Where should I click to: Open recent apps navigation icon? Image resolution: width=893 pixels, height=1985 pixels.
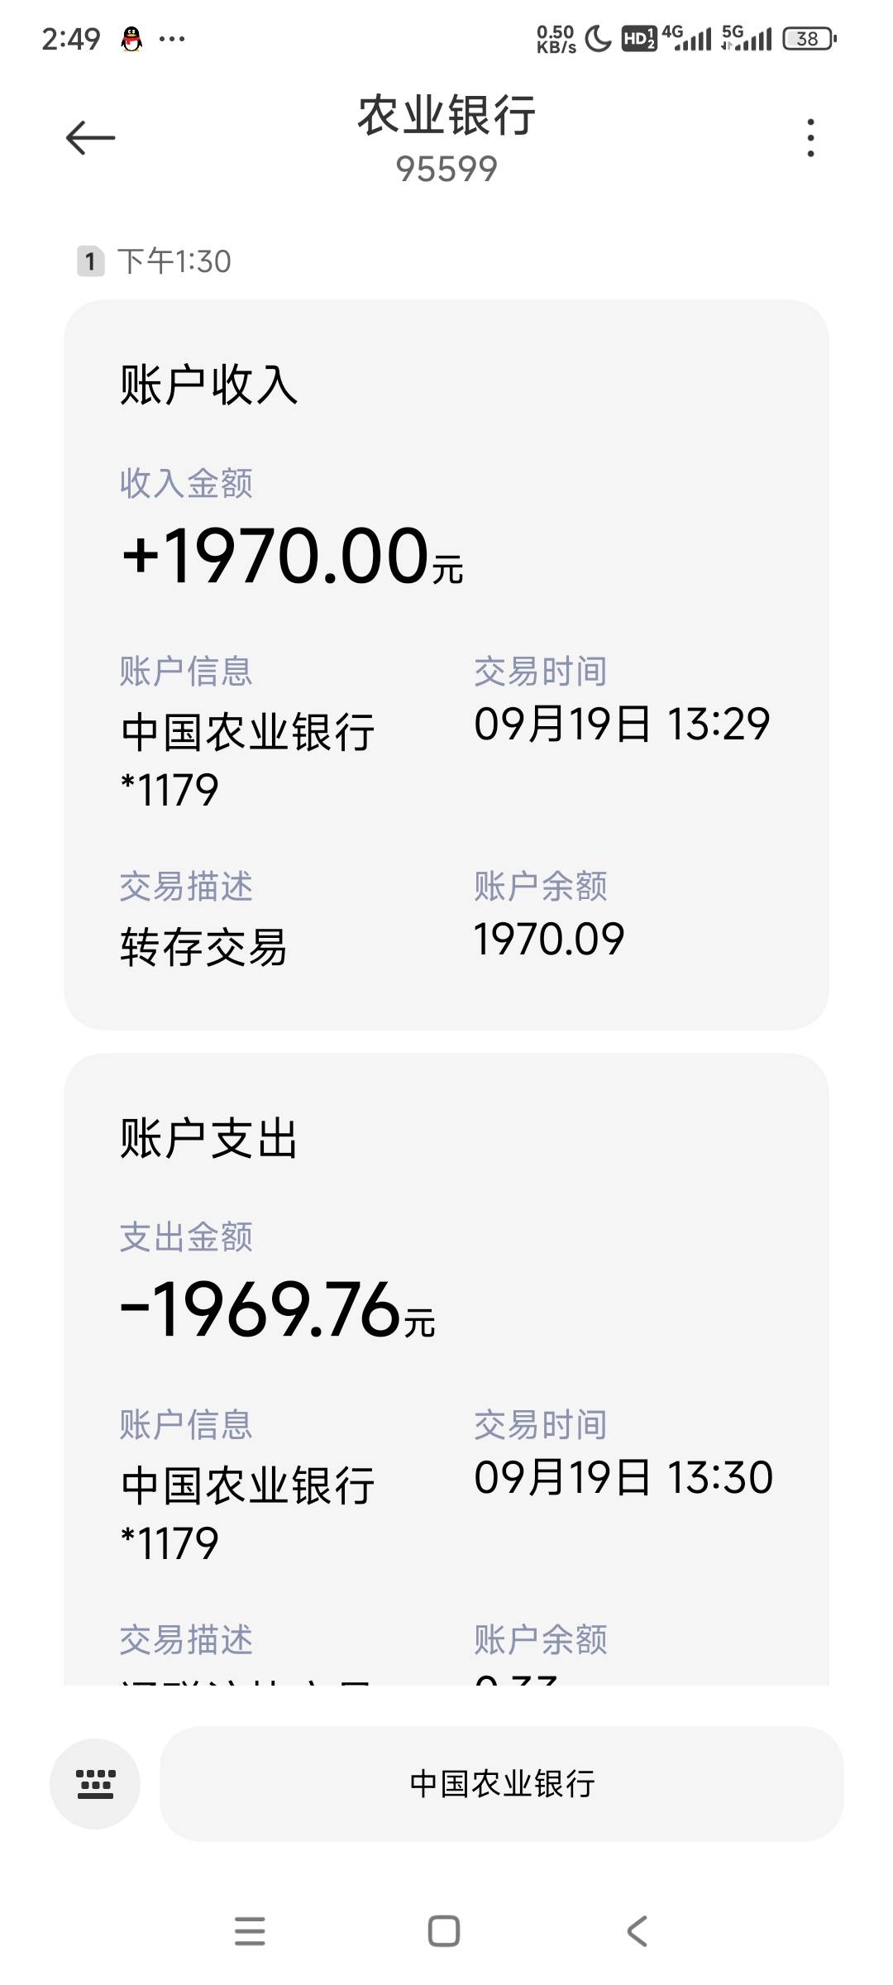click(x=250, y=1931)
